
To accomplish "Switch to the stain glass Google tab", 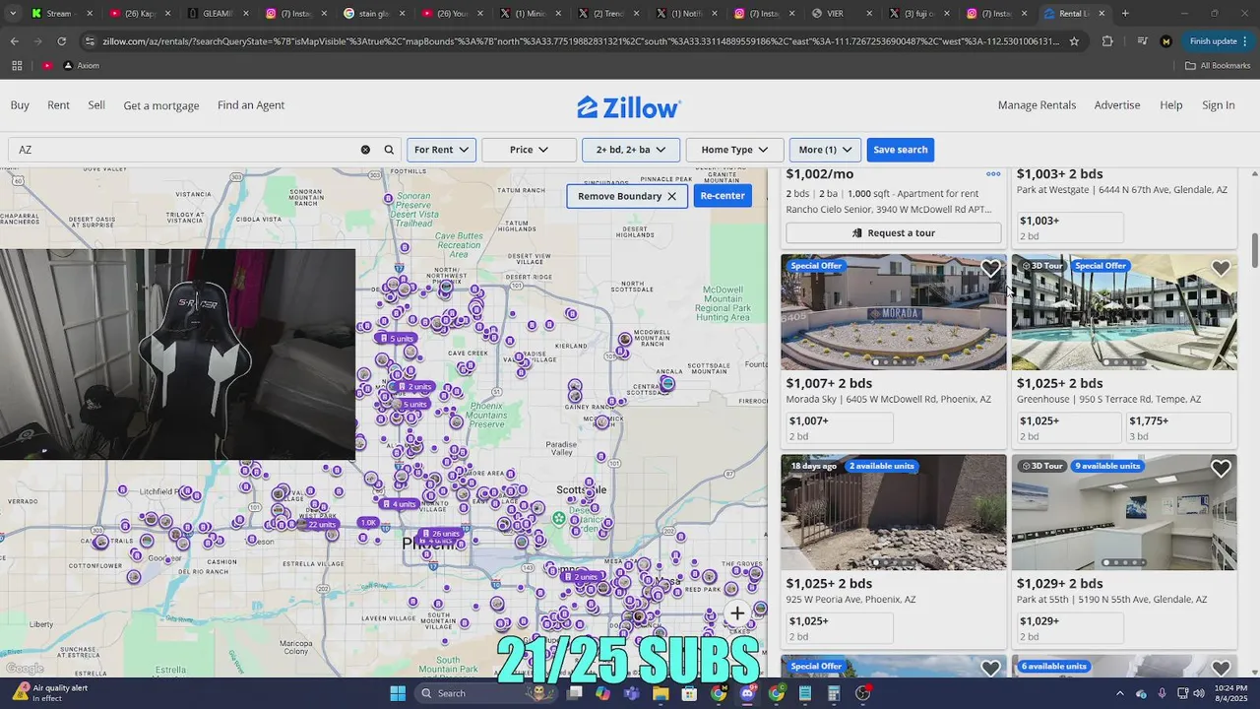I will point(374,14).
